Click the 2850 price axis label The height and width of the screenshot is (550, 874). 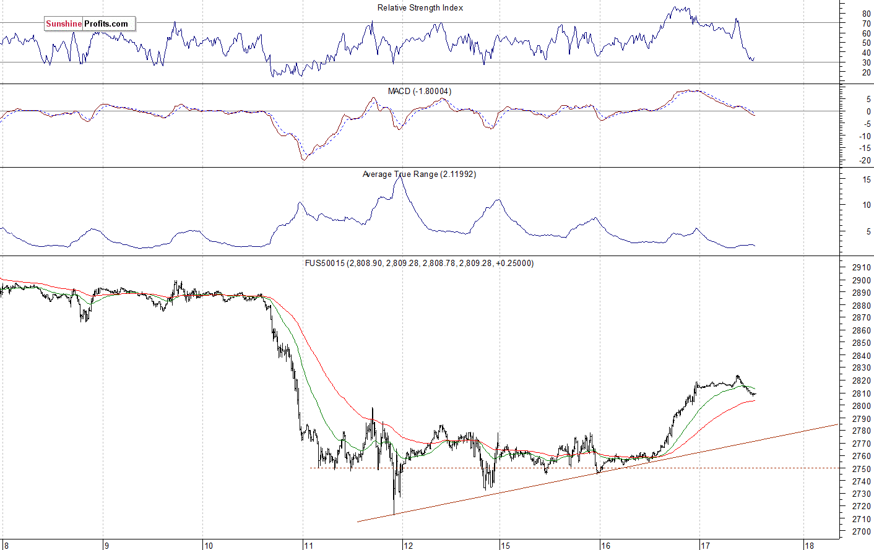click(862, 343)
